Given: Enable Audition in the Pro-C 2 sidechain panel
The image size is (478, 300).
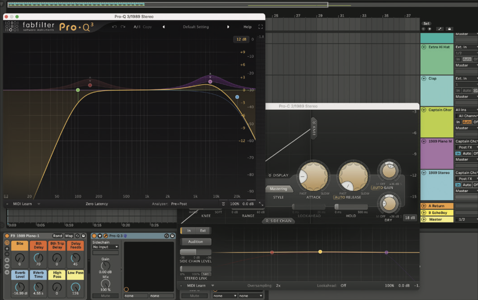Looking at the screenshot, I should [195, 242].
